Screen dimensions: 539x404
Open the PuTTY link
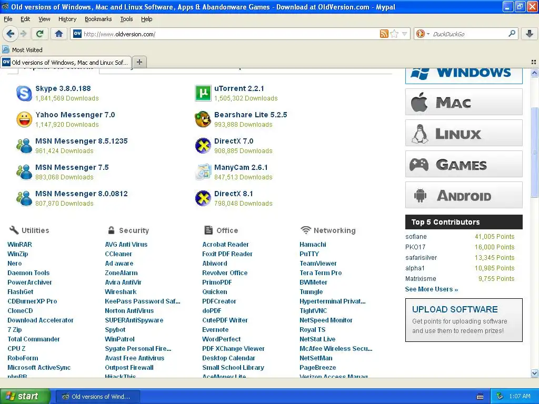pyautogui.click(x=309, y=254)
